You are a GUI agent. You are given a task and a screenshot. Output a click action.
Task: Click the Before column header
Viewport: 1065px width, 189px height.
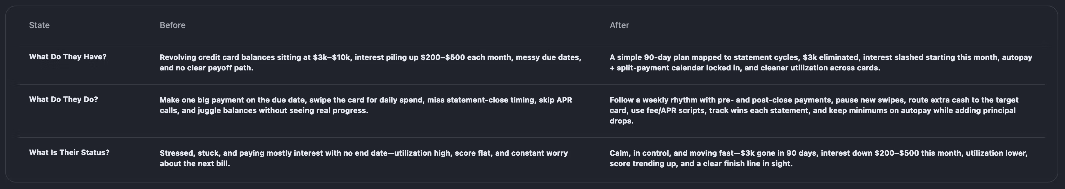coord(172,25)
